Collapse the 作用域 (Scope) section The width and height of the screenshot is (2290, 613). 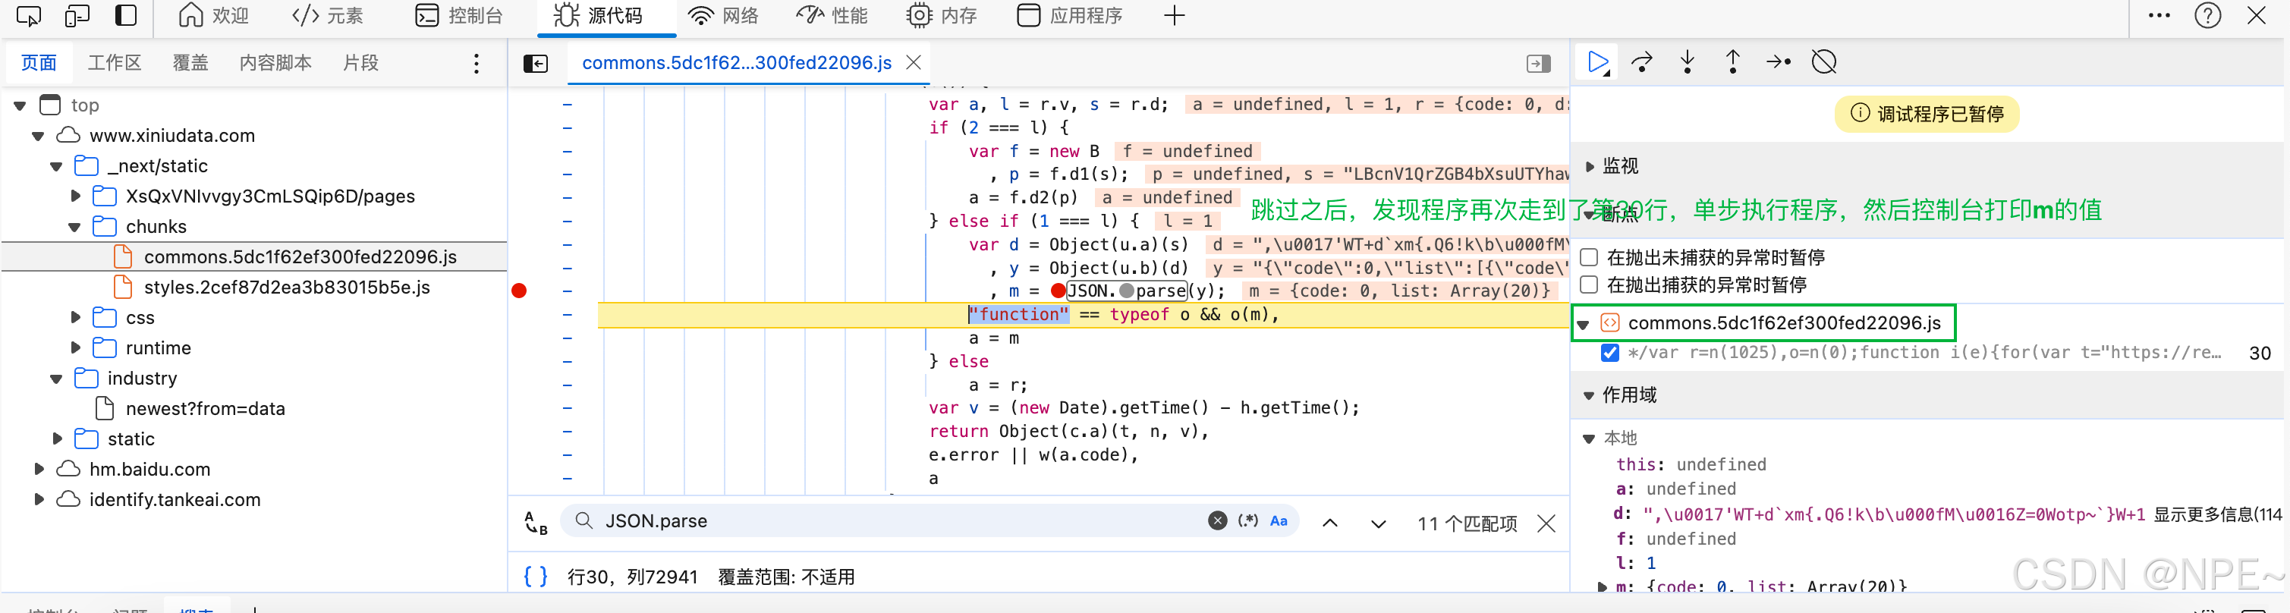1590,395
